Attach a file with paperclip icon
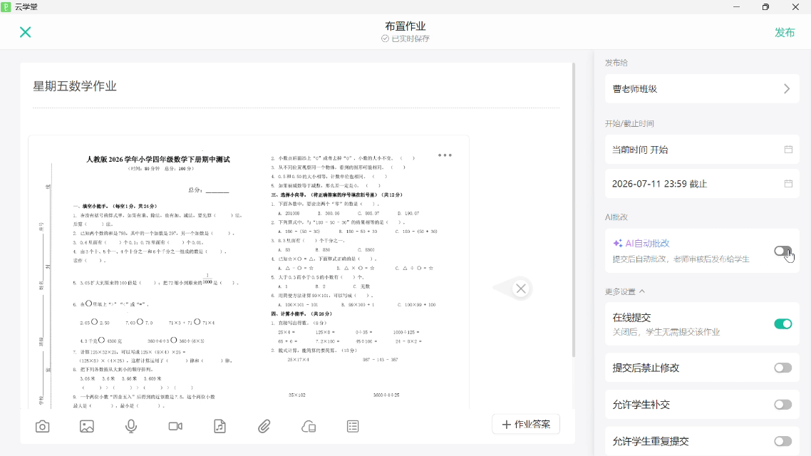Screen dimensions: 811x456 coord(264,427)
